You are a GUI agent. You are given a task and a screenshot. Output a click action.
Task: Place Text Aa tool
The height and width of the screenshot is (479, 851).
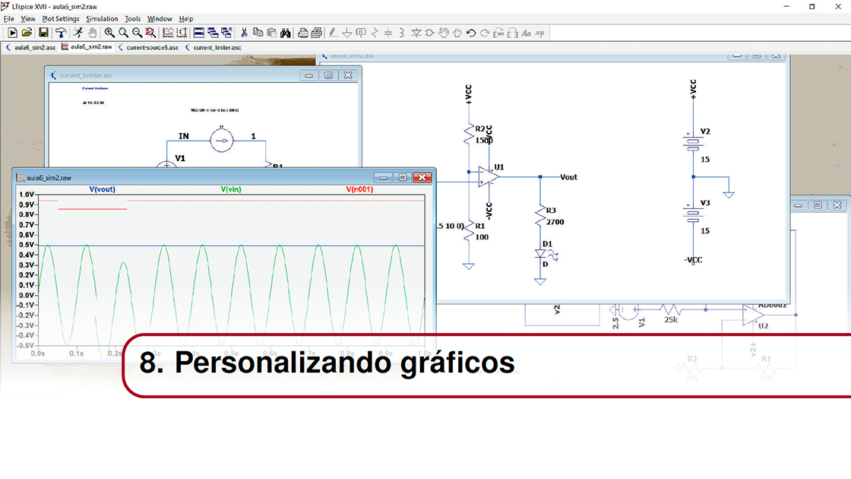pyautogui.click(x=526, y=33)
